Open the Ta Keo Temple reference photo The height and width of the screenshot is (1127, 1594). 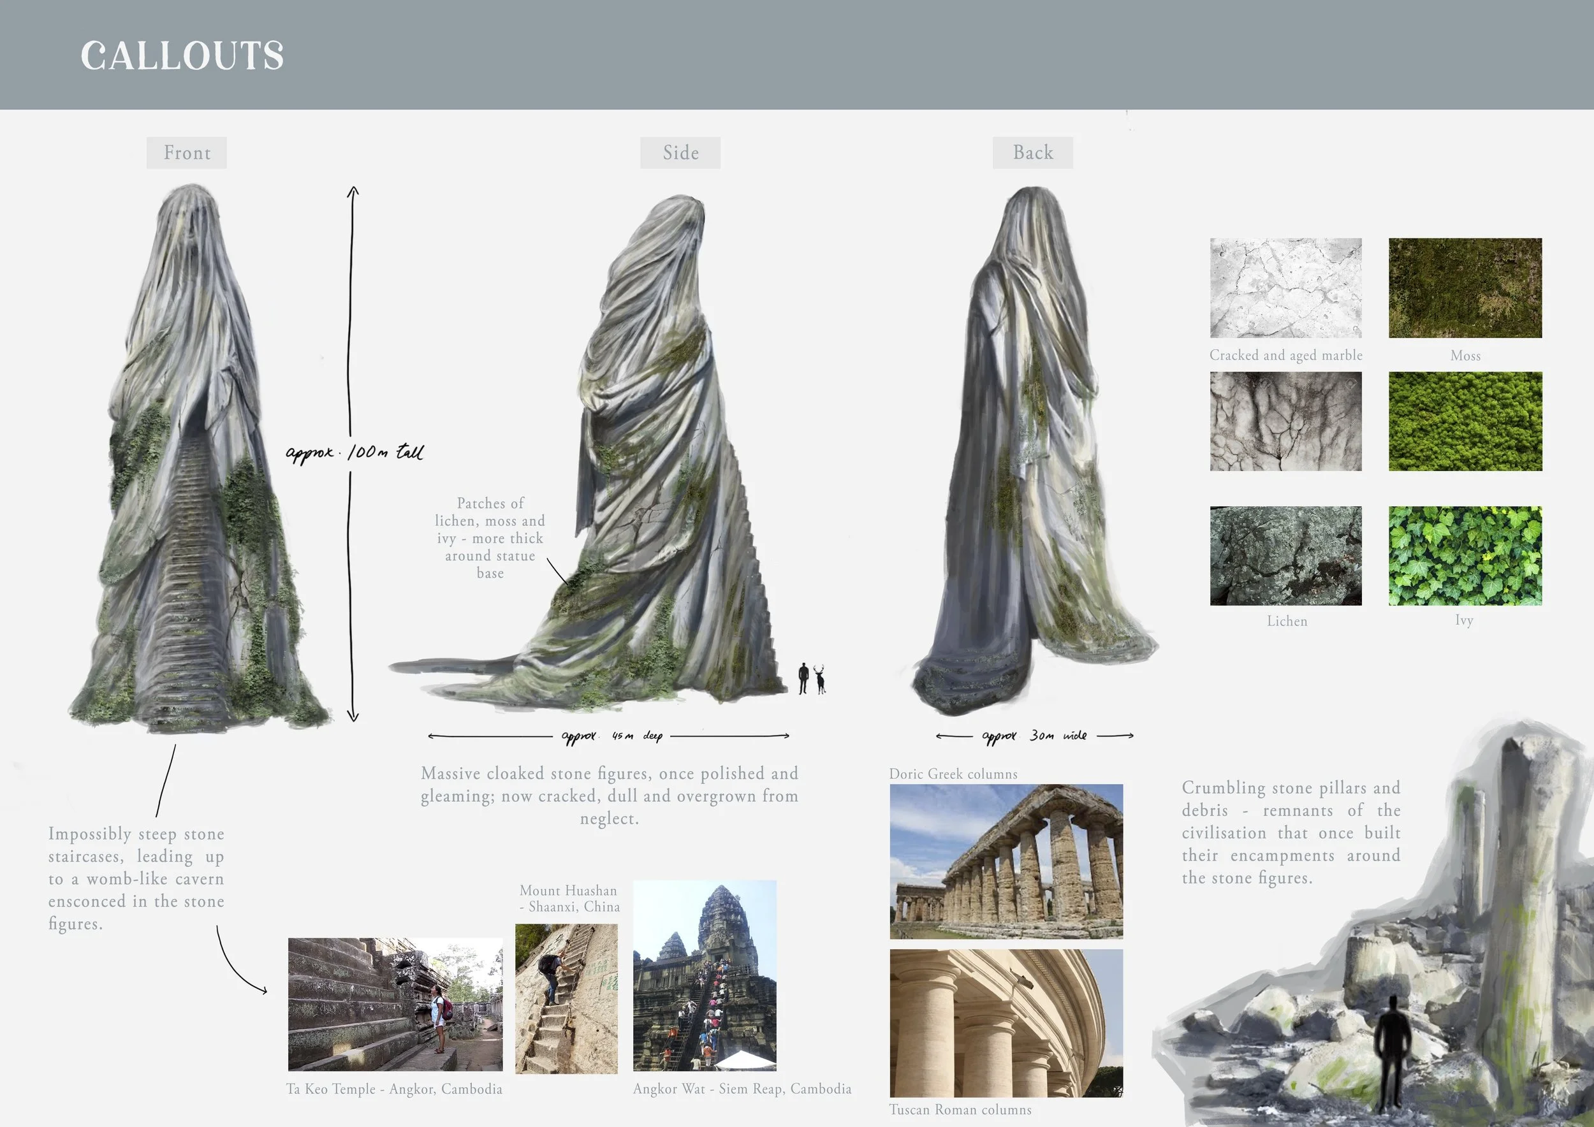click(395, 1003)
